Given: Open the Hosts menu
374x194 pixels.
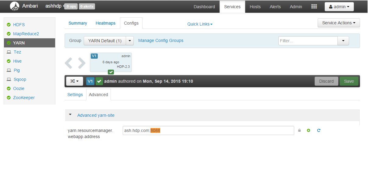Looking at the screenshot, I should [x=255, y=7].
